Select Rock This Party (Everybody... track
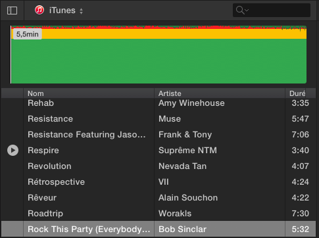Screen dimensions: 319x238 pos(89,229)
